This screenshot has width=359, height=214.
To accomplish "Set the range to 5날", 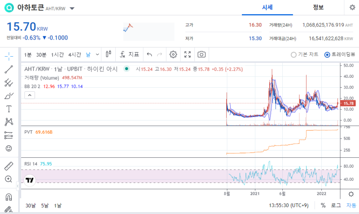I will click(45, 205).
